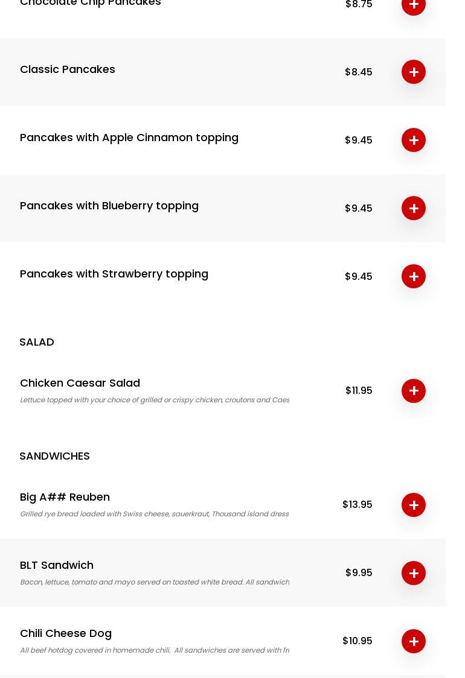Add Chicken Caesar Salad to cart
Image resolution: width=465 pixels, height=678 pixels.
click(414, 391)
